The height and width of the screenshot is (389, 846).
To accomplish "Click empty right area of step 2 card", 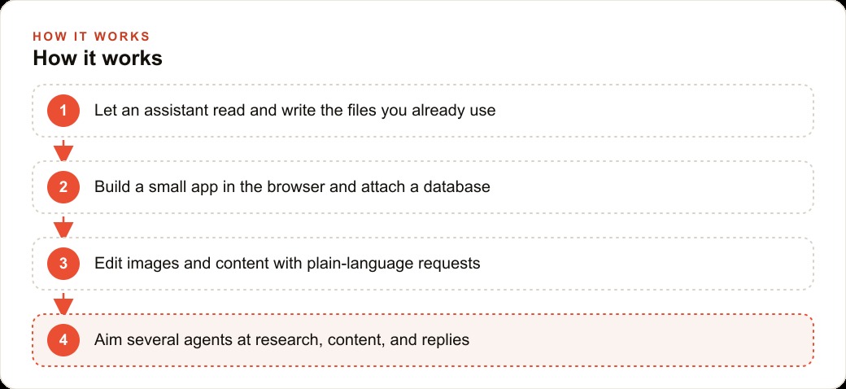I will click(653, 187).
